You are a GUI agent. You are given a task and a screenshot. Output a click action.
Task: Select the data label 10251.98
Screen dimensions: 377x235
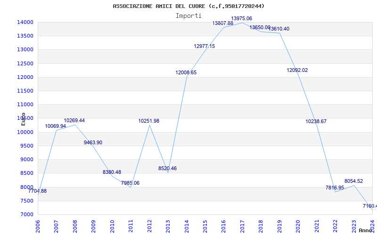(x=149, y=121)
